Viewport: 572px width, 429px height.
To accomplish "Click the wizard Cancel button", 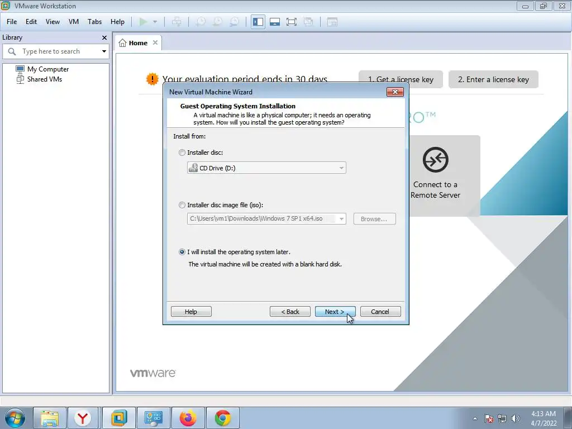I will (x=380, y=312).
